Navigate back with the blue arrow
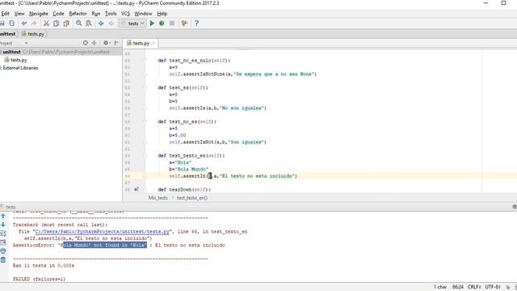 pyautogui.click(x=101, y=23)
